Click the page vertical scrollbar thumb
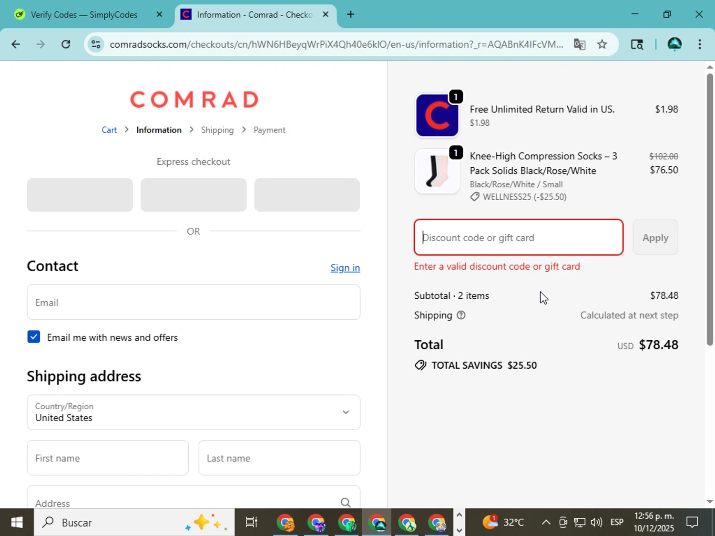 pos(710,210)
